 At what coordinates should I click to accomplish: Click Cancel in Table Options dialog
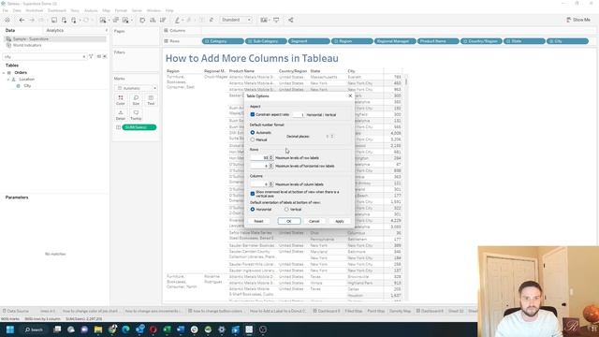[314, 221]
